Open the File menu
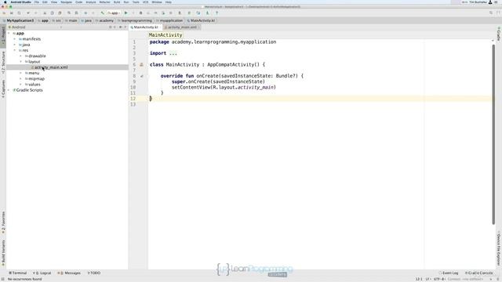 [37, 2]
